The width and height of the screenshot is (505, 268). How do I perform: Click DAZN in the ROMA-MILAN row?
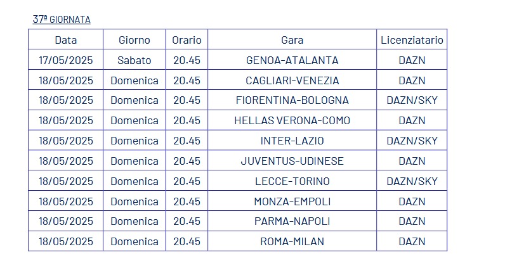click(x=412, y=241)
